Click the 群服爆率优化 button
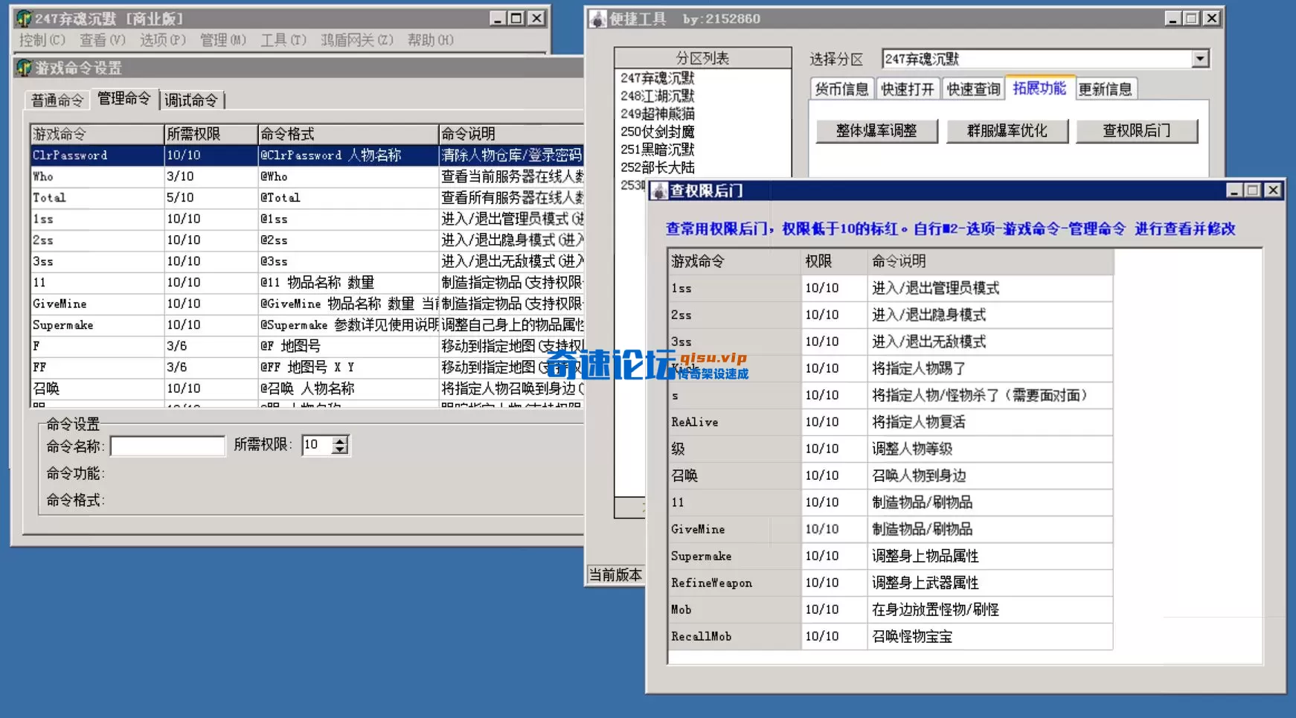This screenshot has width=1296, height=718. tap(1007, 131)
